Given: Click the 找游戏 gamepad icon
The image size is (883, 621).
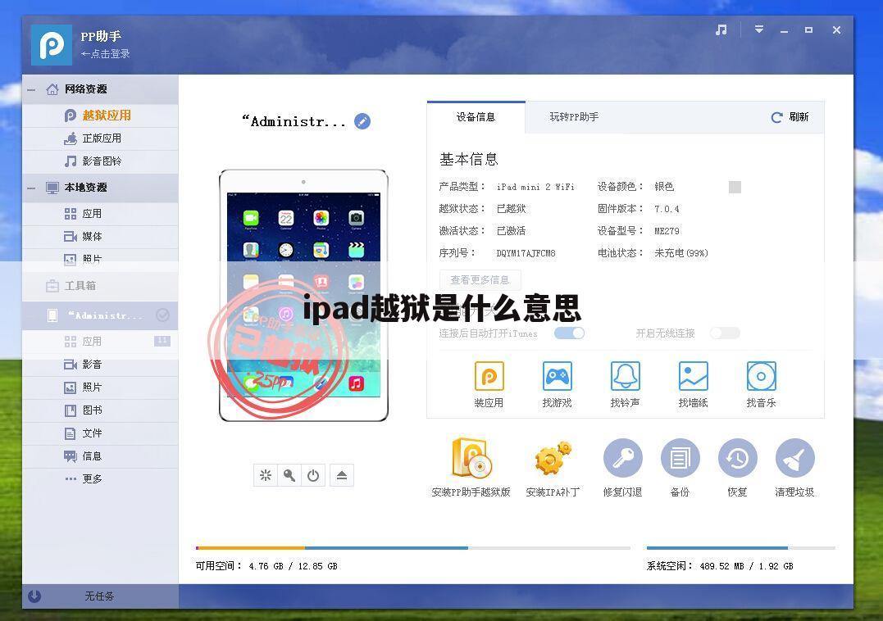Looking at the screenshot, I should click(557, 376).
